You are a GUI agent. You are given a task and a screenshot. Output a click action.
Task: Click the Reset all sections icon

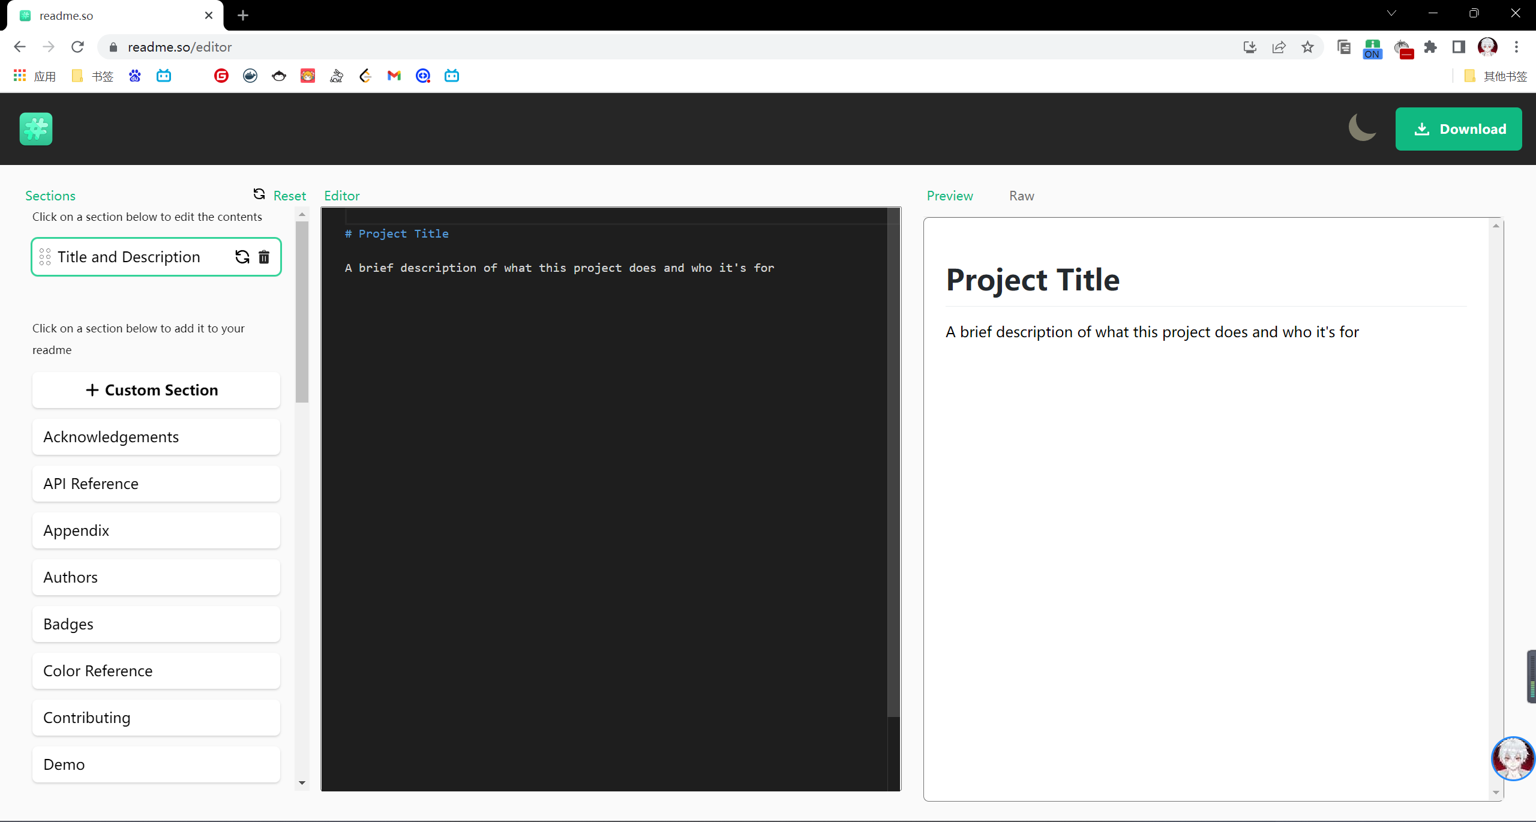[259, 194]
